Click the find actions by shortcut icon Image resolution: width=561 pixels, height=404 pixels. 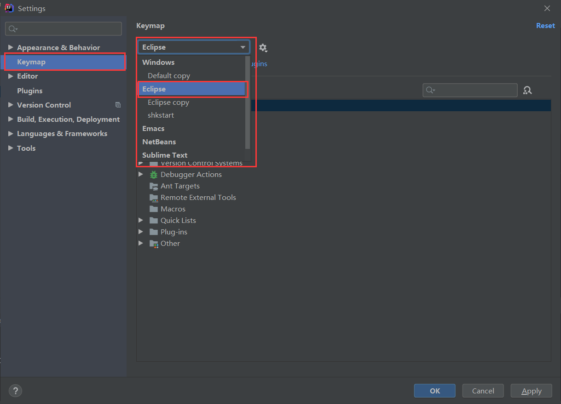[x=527, y=90]
